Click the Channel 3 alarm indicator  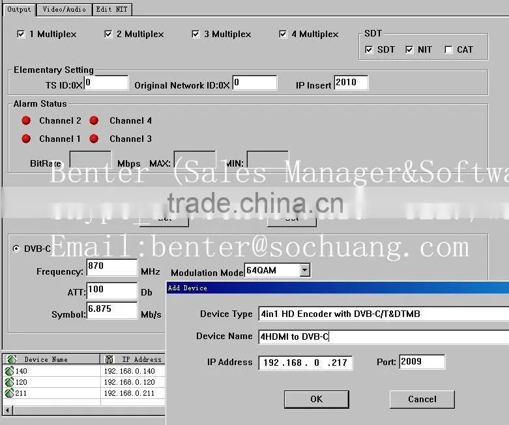(x=94, y=139)
